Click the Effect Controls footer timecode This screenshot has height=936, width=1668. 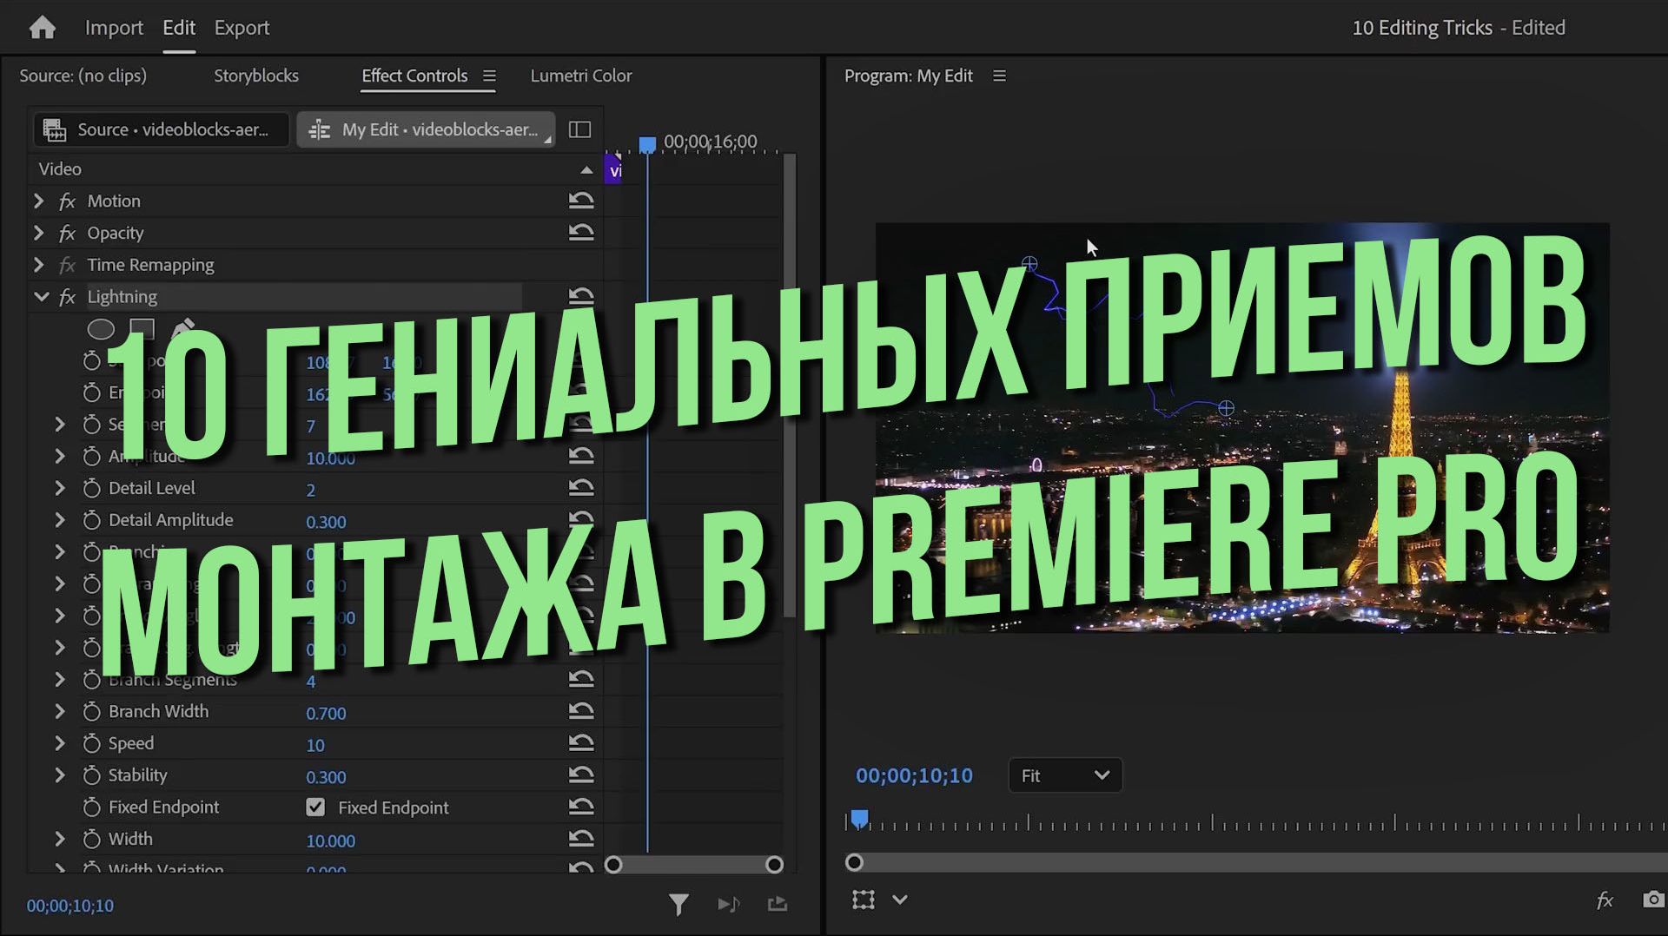pos(70,906)
